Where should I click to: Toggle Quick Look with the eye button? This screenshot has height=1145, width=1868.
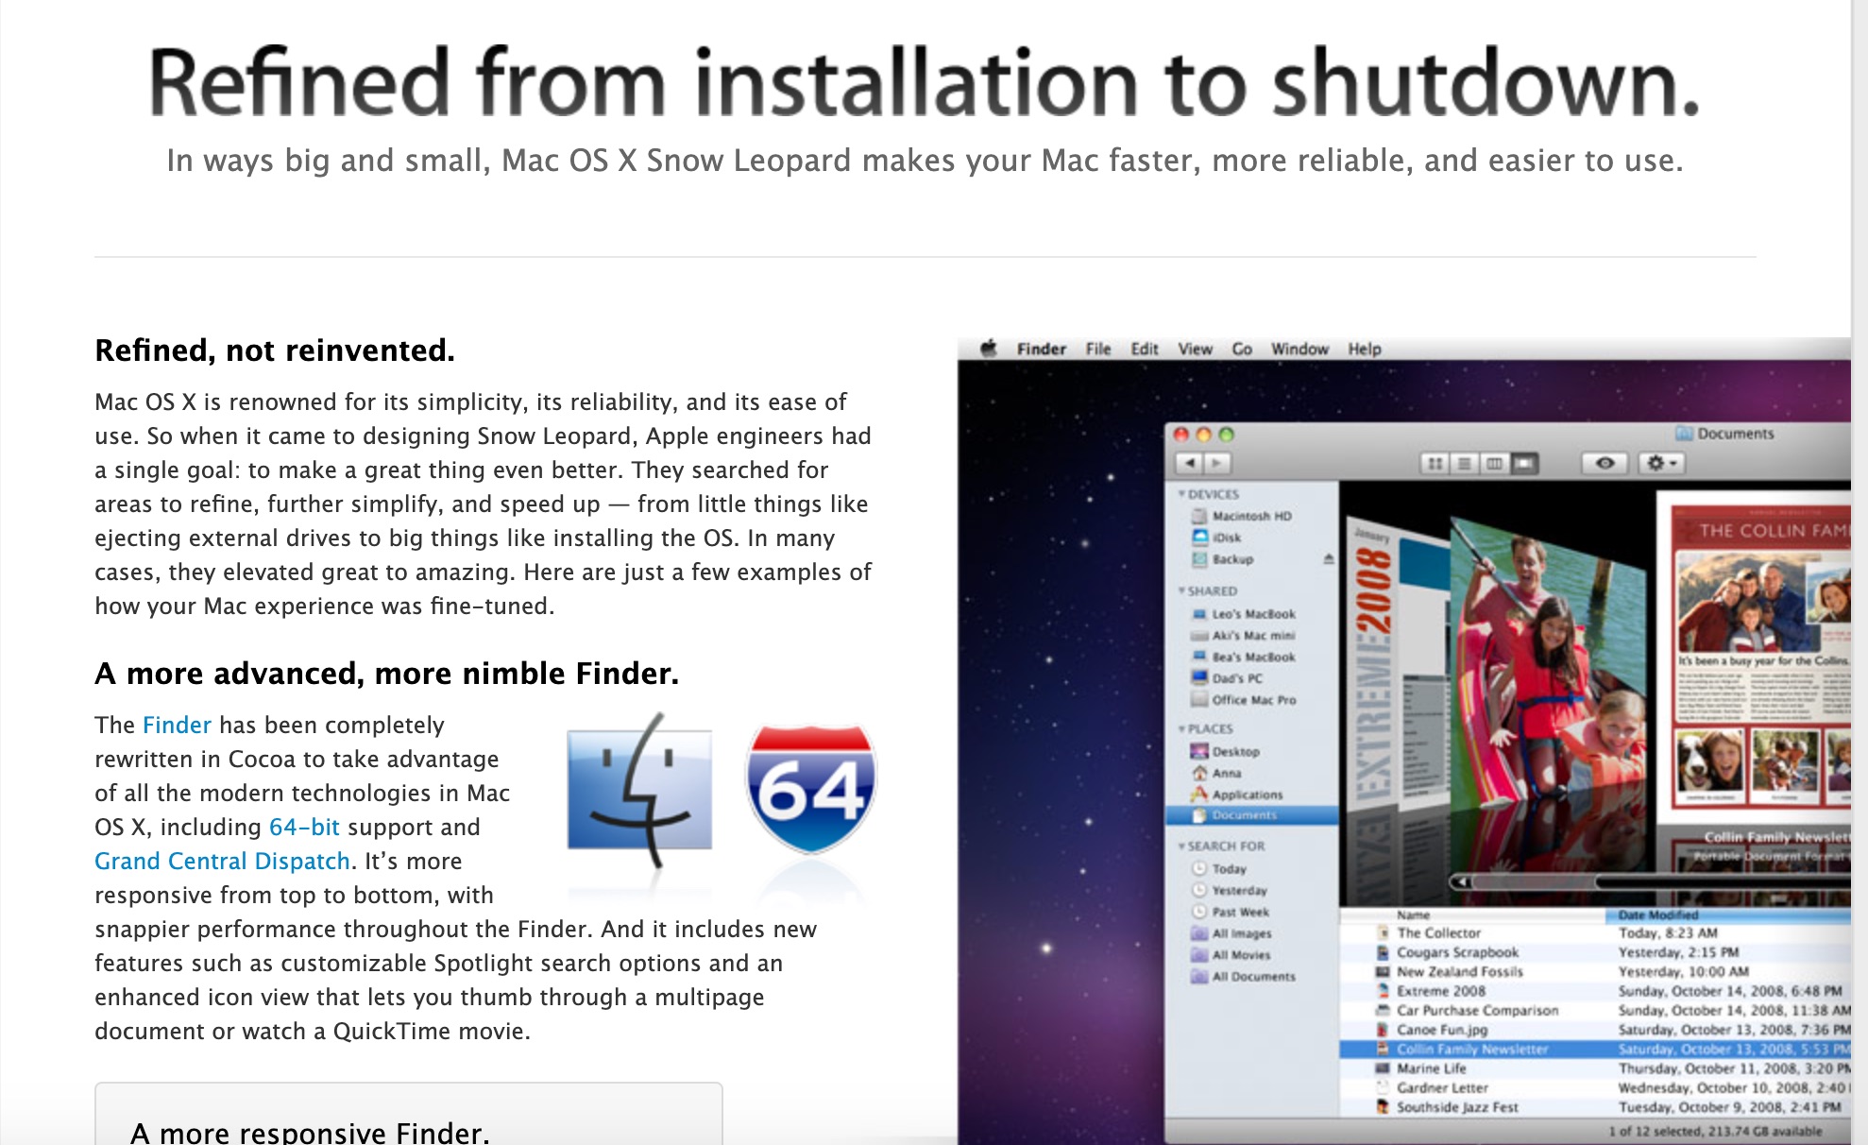click(x=1605, y=463)
